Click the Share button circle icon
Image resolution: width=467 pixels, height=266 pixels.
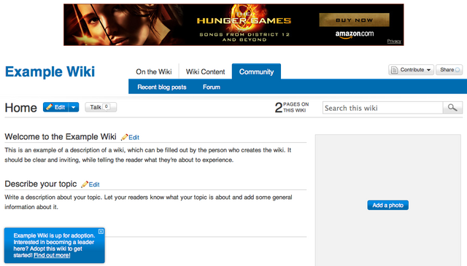pos(458,70)
